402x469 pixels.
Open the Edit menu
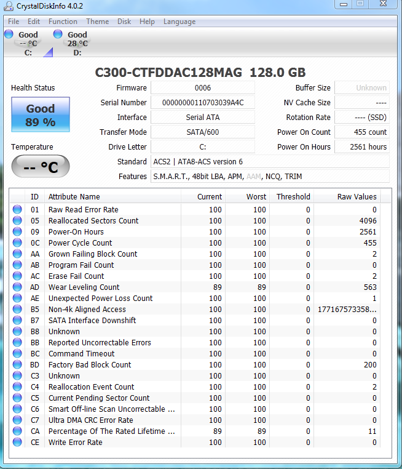(x=34, y=22)
